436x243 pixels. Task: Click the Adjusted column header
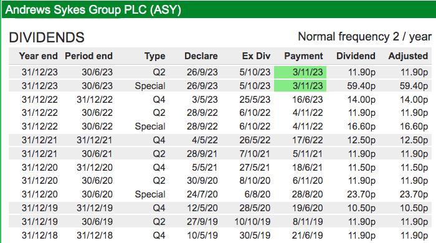click(x=408, y=56)
